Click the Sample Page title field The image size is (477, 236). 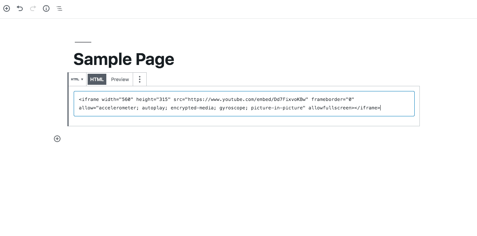[124, 59]
